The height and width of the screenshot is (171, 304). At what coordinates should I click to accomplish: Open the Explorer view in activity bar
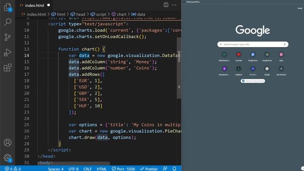(8, 8)
